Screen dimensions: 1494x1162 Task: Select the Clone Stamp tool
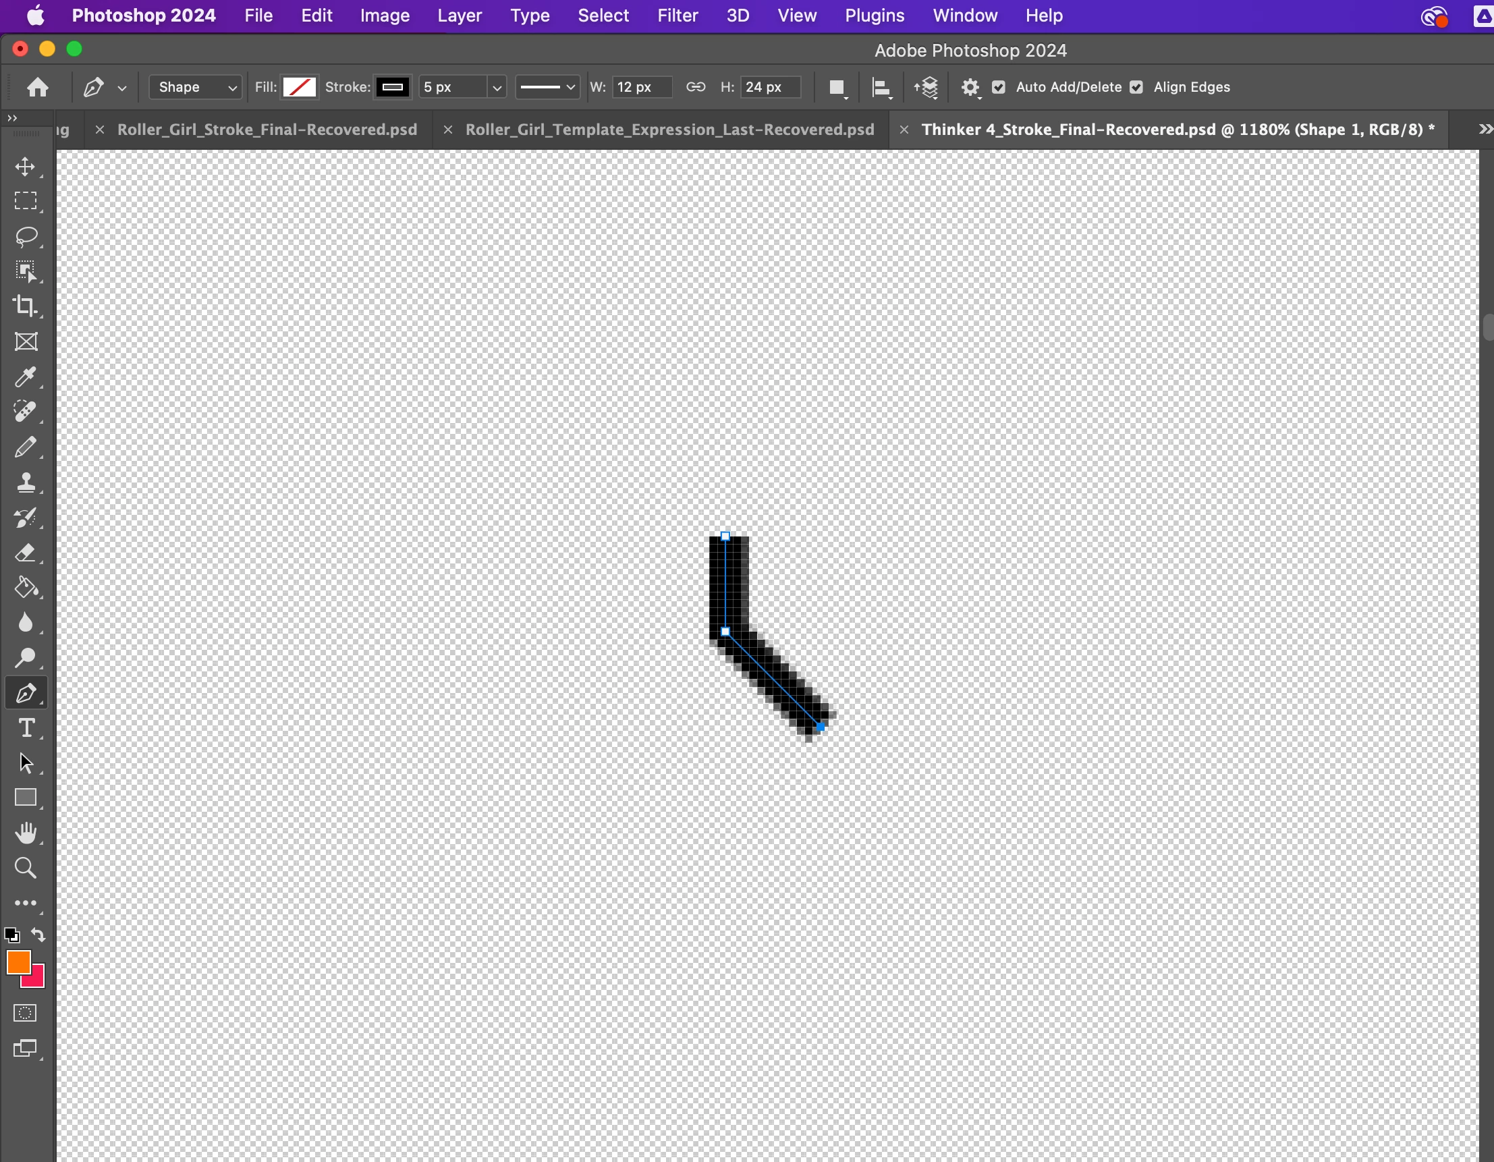coord(26,482)
